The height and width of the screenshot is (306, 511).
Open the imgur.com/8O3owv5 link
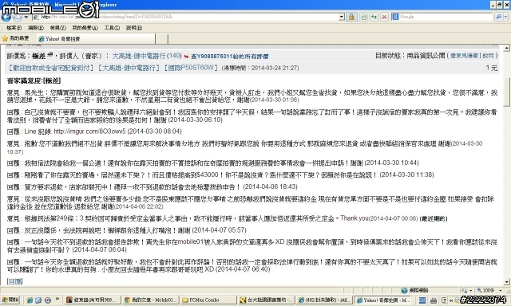(89, 131)
